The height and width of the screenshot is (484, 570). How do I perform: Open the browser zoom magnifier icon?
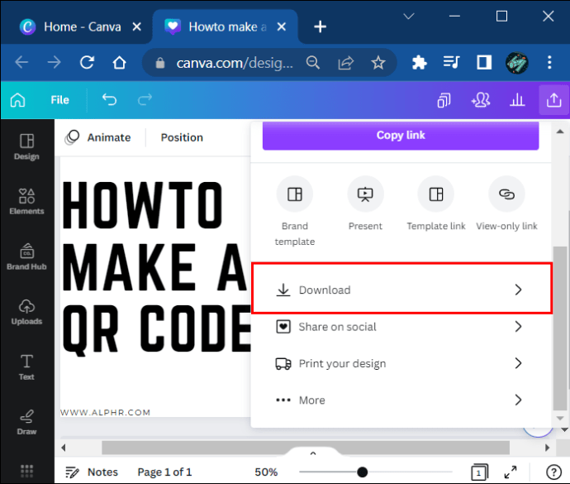pyautogui.click(x=312, y=63)
